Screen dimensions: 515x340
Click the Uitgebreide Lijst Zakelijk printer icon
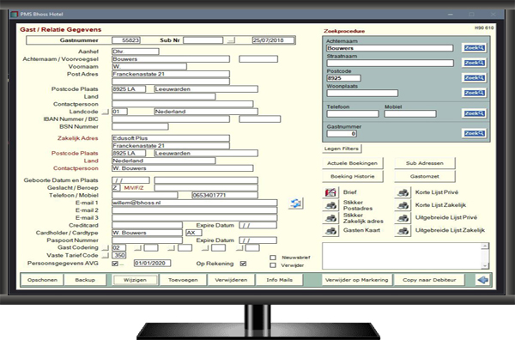[403, 231]
